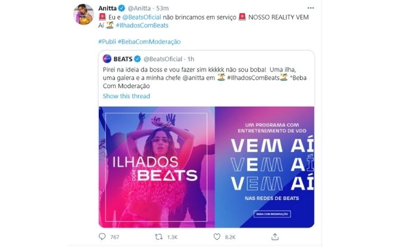Retweet Anitta's post using retweet icon
Viewport: 394px width, 250px height.
point(158,237)
